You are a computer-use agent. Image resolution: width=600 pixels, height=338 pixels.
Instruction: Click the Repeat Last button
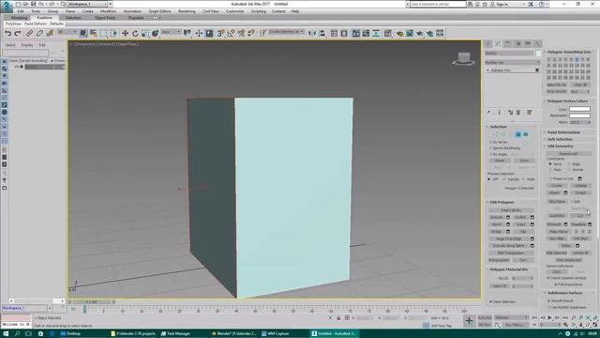pos(568,154)
